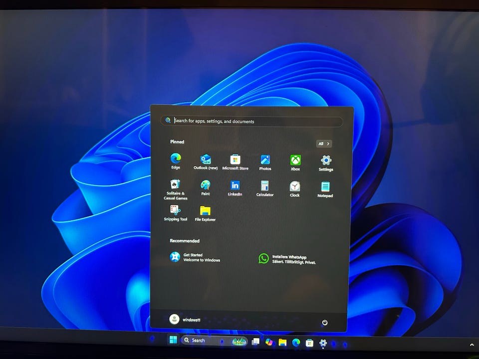
Task: Click the Start menu search field
Action: point(251,121)
